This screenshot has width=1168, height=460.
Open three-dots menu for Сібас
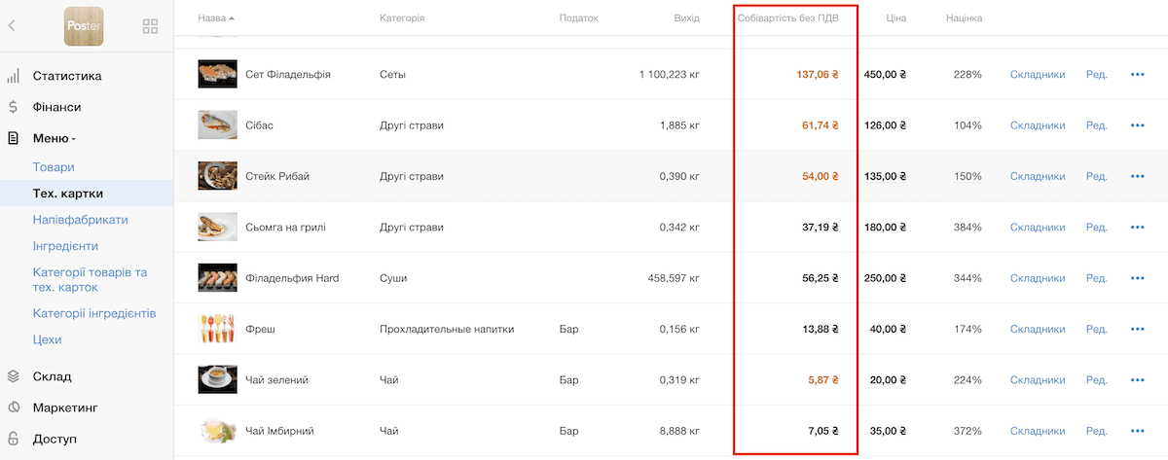coord(1137,125)
